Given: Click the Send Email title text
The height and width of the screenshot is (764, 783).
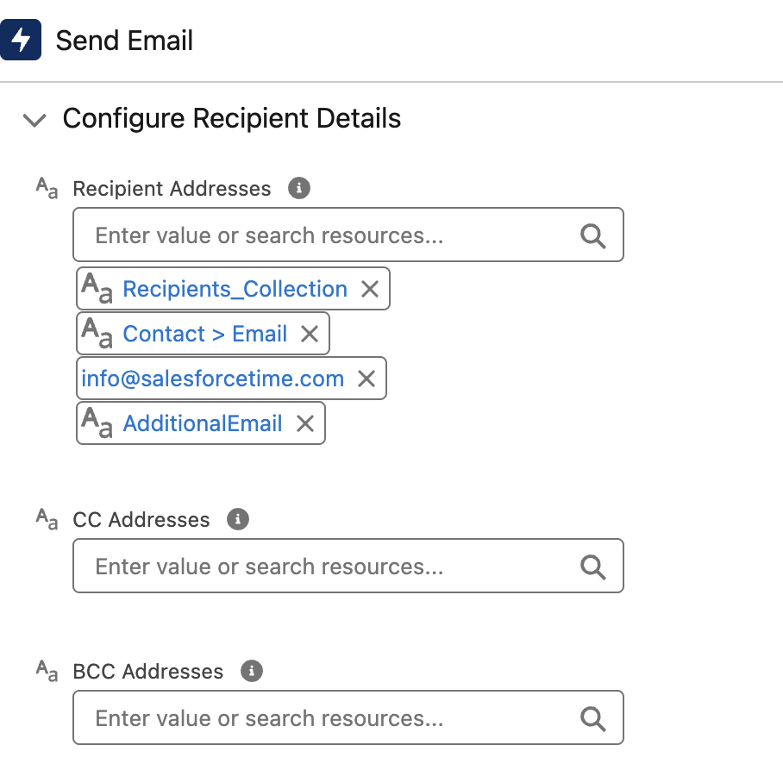Looking at the screenshot, I should point(124,41).
